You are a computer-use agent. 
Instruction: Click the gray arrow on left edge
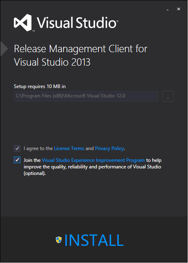(x=4, y=49)
